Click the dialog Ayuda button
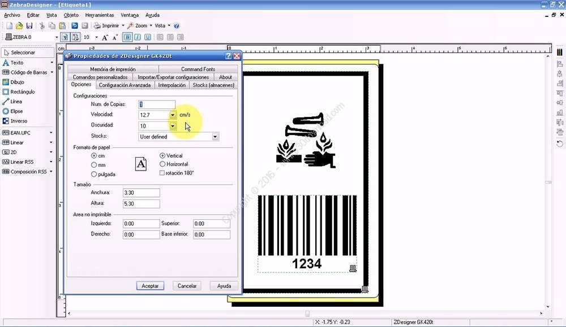The height and width of the screenshot is (327, 566). click(x=224, y=286)
